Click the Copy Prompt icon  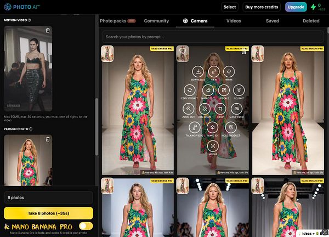[x=190, y=91]
